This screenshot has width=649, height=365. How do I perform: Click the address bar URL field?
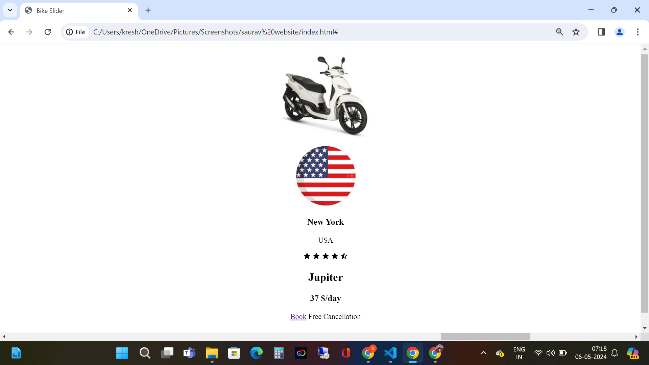pos(304,32)
